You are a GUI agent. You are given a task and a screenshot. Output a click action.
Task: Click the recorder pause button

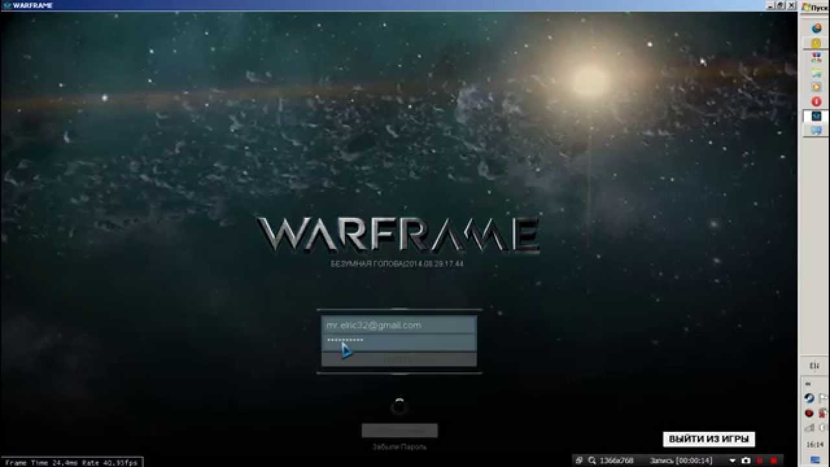click(x=760, y=460)
